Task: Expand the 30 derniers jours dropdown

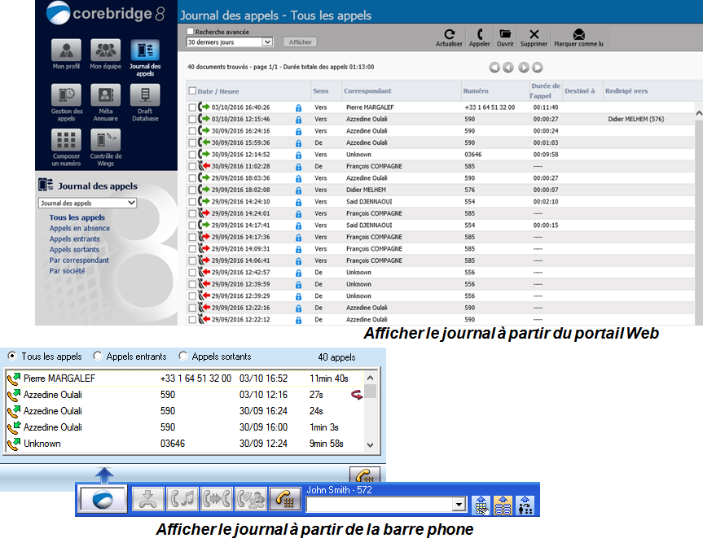Action: point(267,42)
